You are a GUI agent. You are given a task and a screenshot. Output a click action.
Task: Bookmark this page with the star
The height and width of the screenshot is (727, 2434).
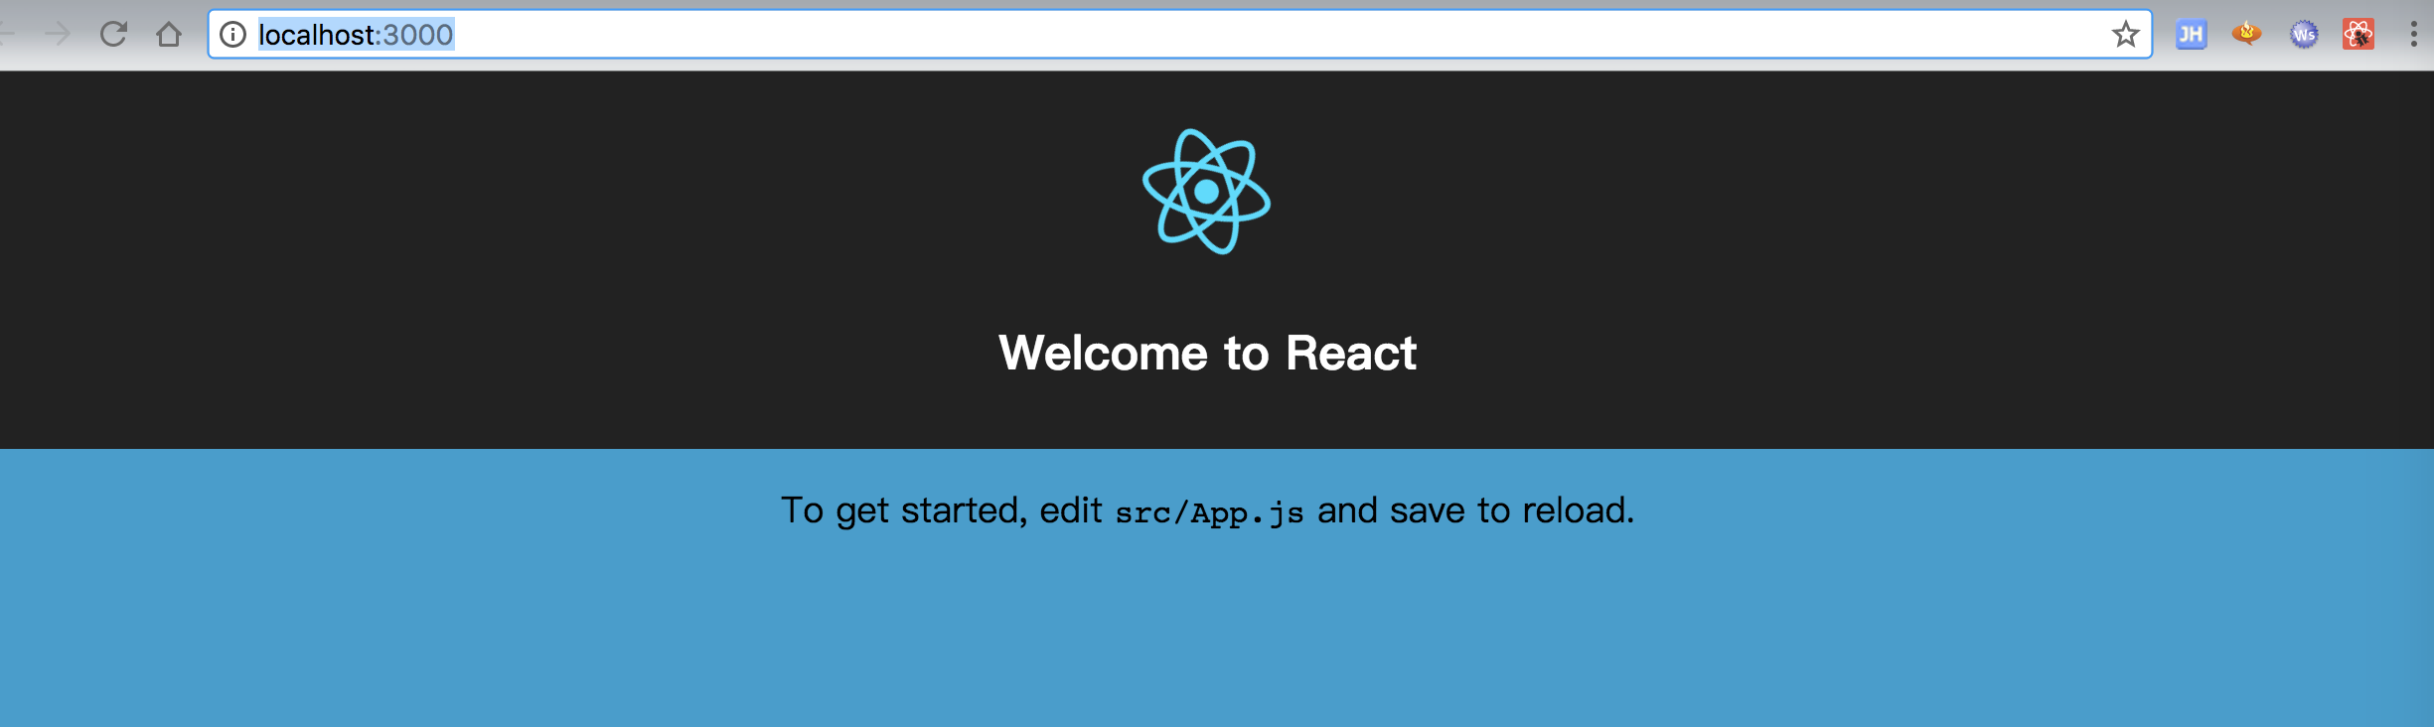(x=2125, y=35)
